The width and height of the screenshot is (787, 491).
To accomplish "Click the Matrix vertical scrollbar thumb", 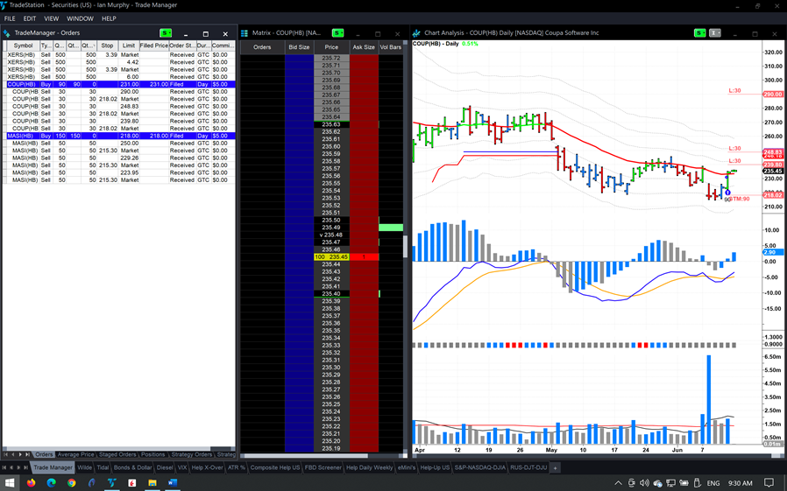I will [406, 245].
